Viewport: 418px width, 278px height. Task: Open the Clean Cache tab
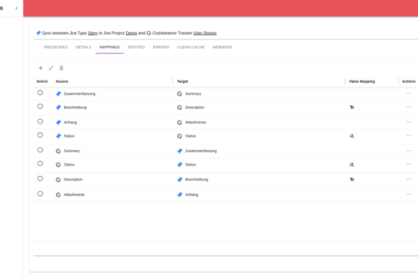(191, 47)
